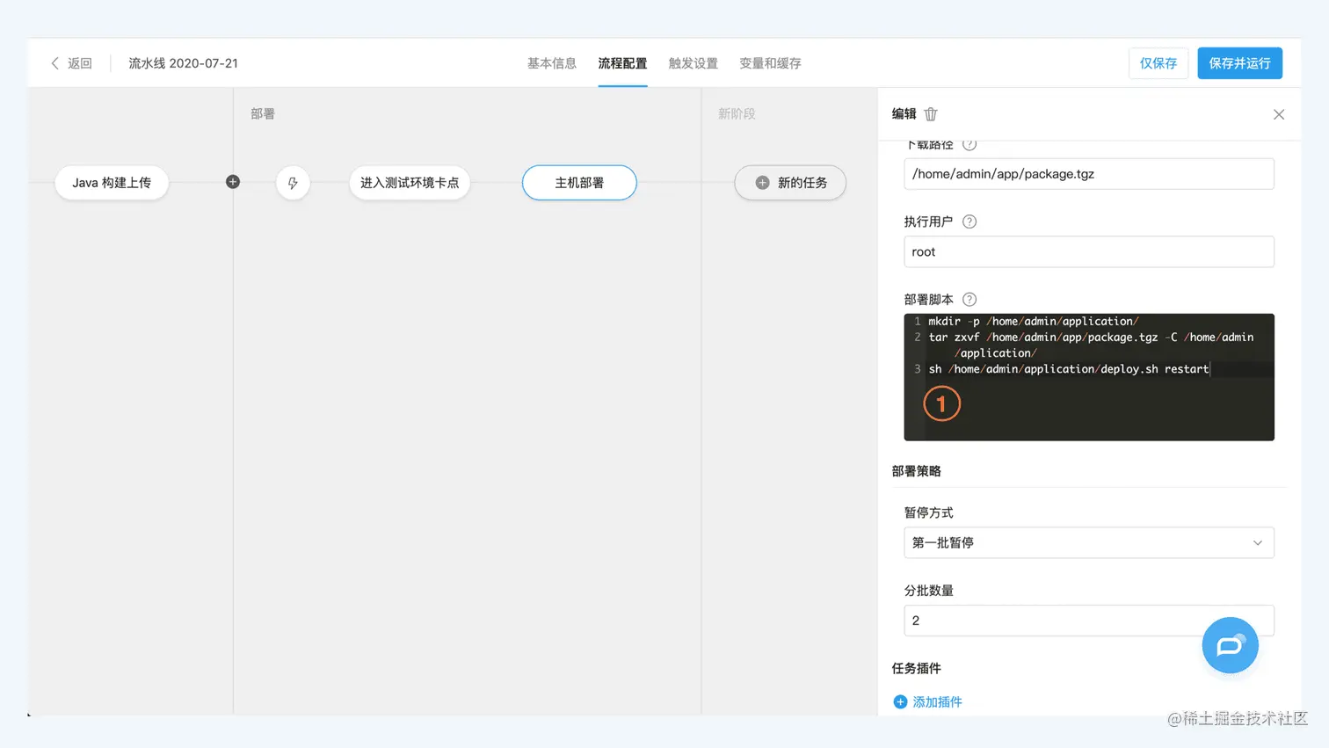Click pipeline name 流水线 2020-07-21
1329x748 pixels.
click(183, 63)
